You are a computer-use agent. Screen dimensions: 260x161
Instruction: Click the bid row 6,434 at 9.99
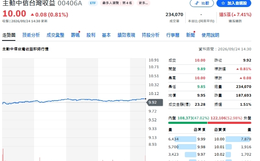187,139
